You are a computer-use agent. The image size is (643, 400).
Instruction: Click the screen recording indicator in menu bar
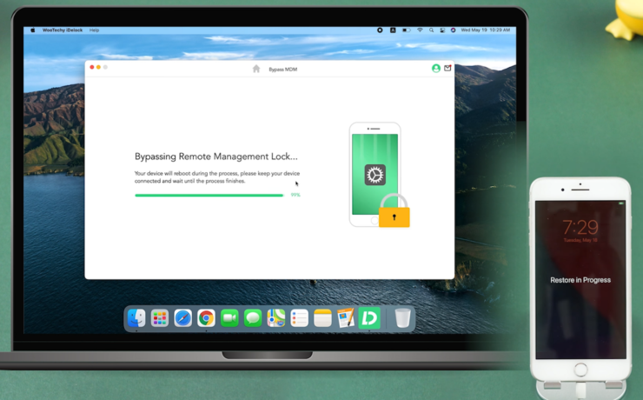click(x=380, y=30)
